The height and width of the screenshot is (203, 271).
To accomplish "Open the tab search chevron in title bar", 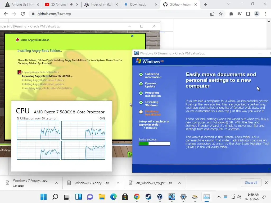I will coord(228,4).
